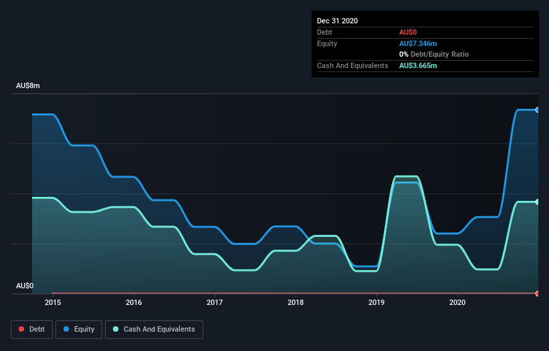Click the 2018 x-axis label
Viewport: 549px width, 351px height.
click(x=296, y=302)
